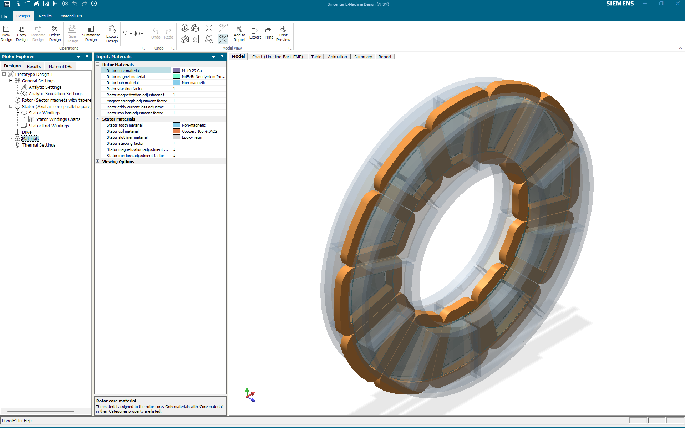The width and height of the screenshot is (685, 428).
Task: Click the Print Preview button
Action: pyautogui.click(x=283, y=34)
